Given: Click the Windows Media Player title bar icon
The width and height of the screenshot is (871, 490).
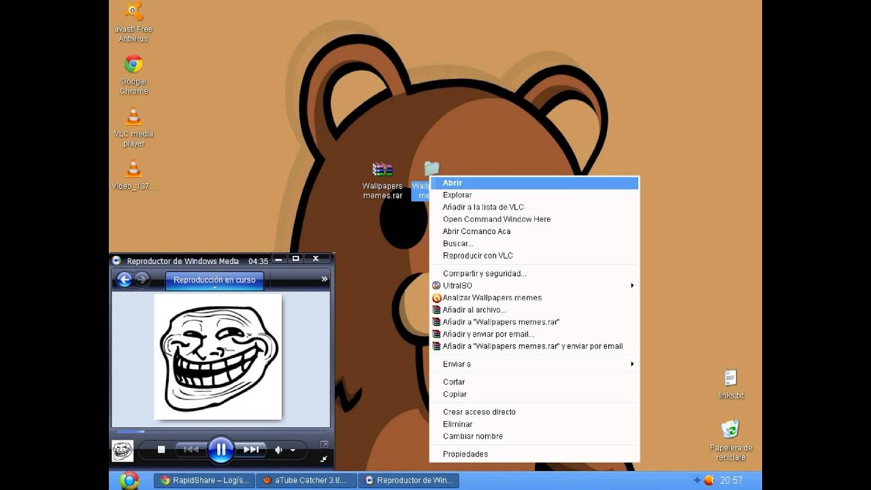Looking at the screenshot, I should 116,261.
